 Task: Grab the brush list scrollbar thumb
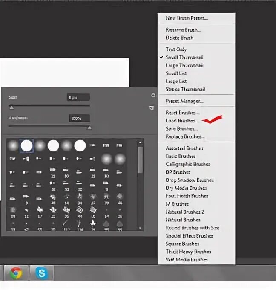[141, 160]
